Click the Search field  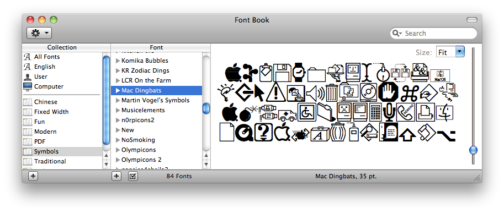pyautogui.click(x=433, y=33)
